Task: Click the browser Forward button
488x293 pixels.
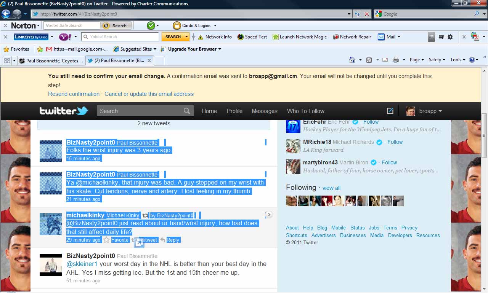Action: point(17,14)
